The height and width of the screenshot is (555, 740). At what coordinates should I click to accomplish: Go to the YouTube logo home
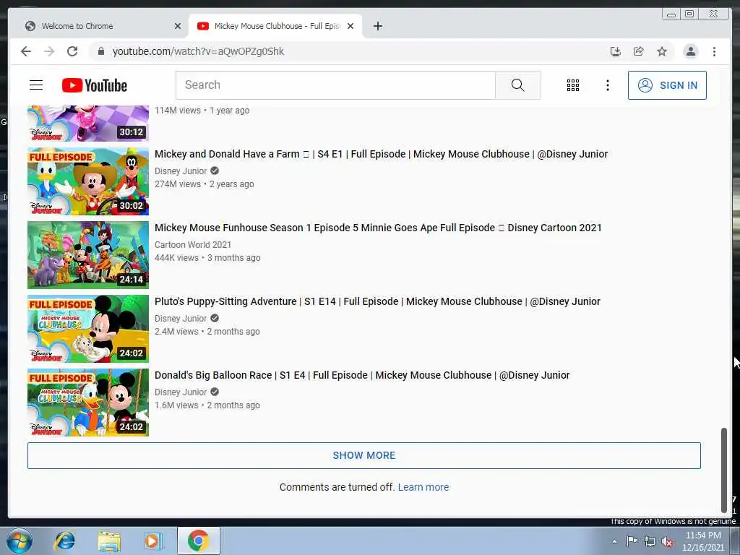95,85
